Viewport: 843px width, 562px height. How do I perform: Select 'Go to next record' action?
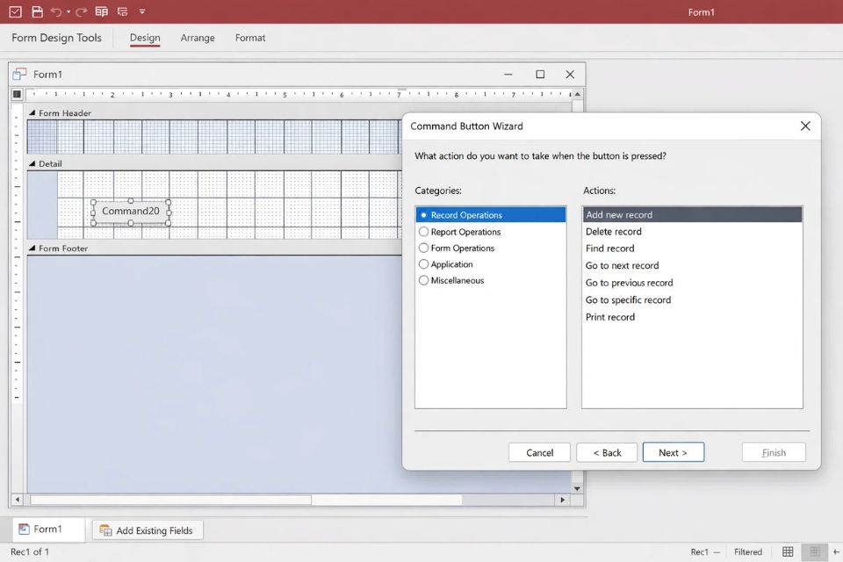point(622,266)
